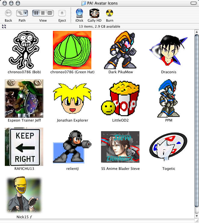
Task: Click '13 items, 2.9 GB available' status text
Action: click(99, 26)
